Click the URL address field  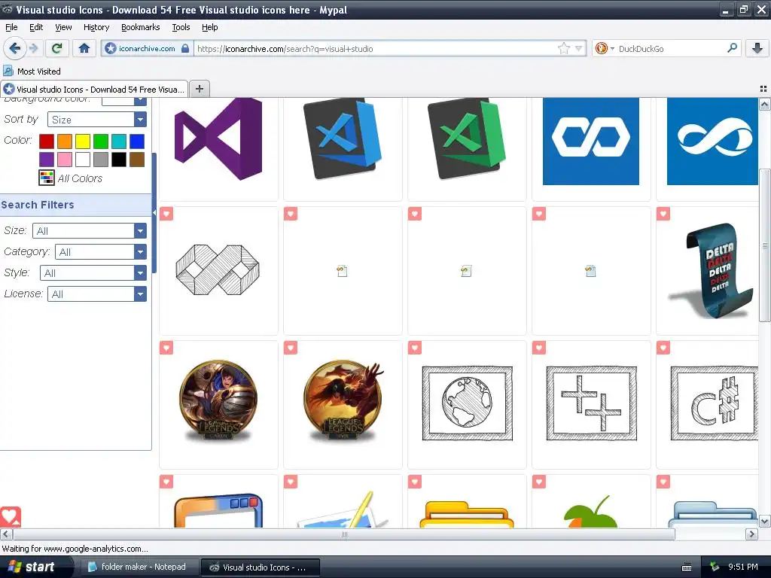pyautogui.click(x=375, y=48)
